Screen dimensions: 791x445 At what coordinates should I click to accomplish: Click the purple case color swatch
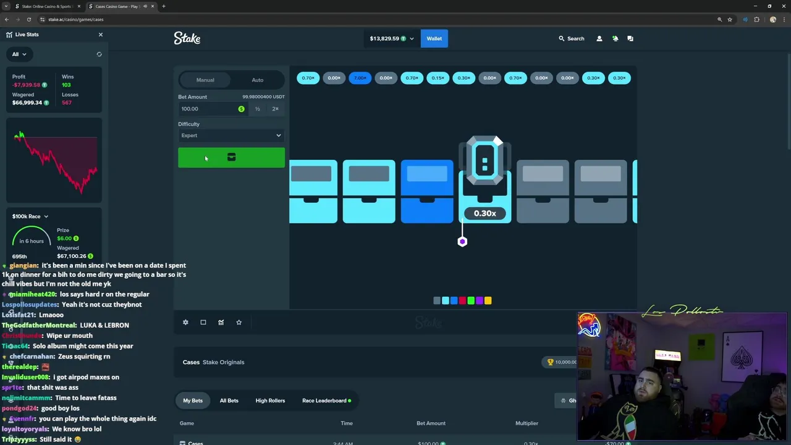point(480,300)
